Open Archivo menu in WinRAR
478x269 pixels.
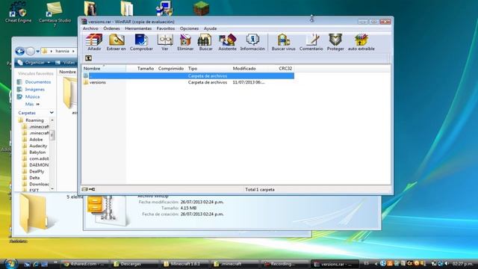[90, 28]
